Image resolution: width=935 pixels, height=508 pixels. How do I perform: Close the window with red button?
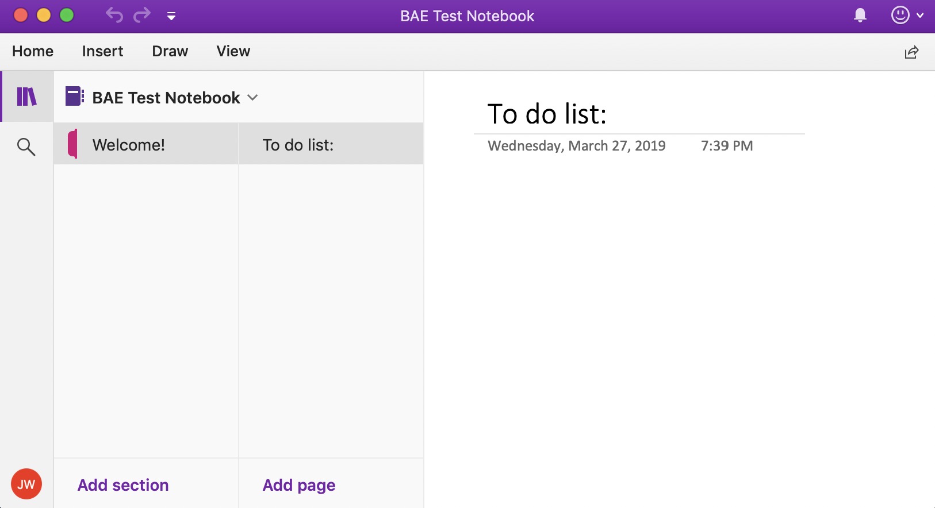[x=21, y=15]
